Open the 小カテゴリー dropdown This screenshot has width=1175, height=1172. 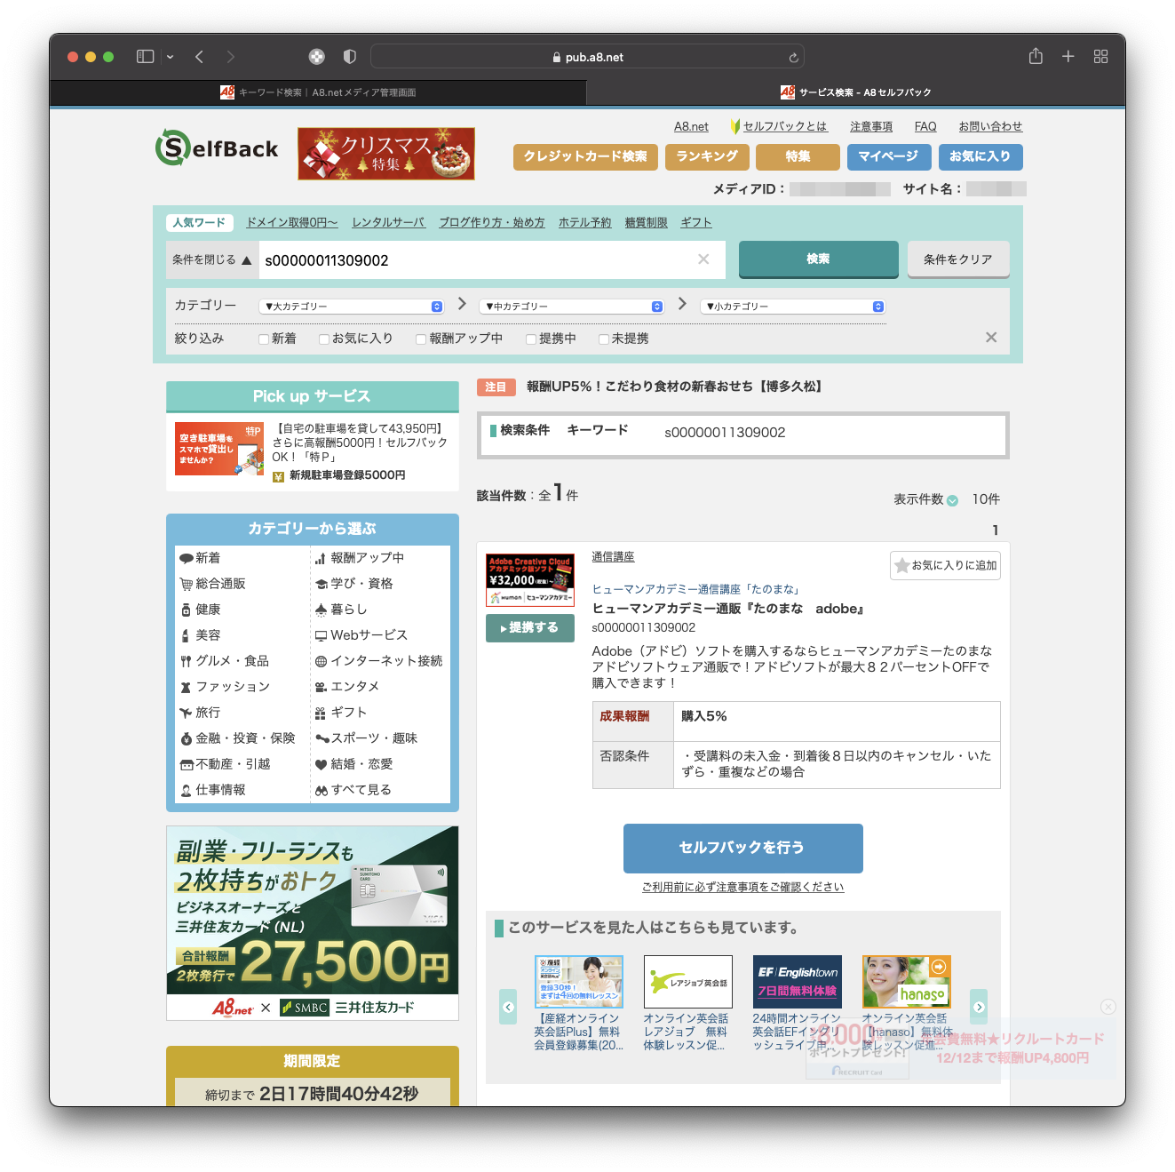[x=792, y=307]
